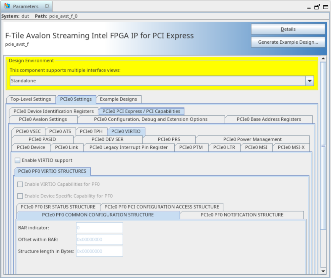
Task: Click the detach view icon in the top right
Action: [x=317, y=7]
